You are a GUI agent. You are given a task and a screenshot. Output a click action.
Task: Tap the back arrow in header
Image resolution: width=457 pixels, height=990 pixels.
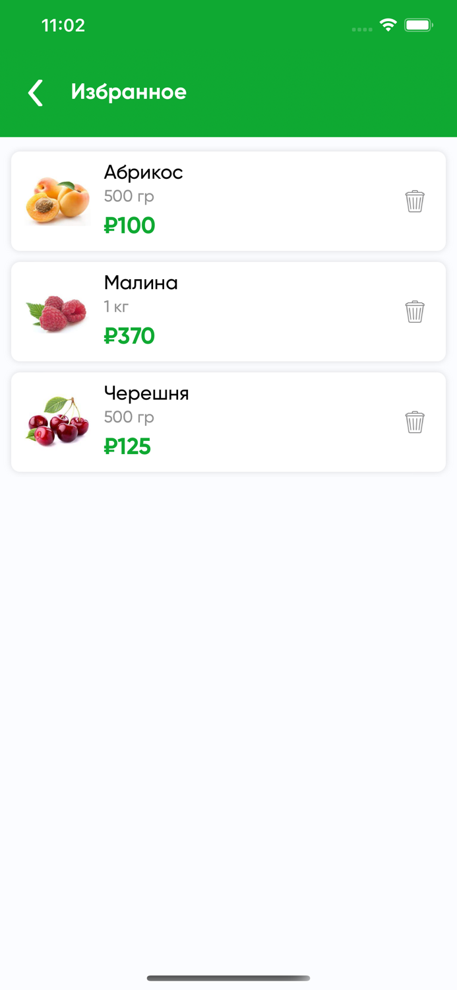(36, 92)
